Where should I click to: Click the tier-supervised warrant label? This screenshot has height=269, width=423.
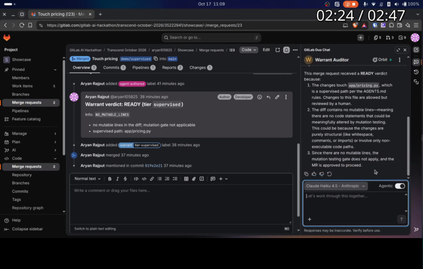coord(140,145)
